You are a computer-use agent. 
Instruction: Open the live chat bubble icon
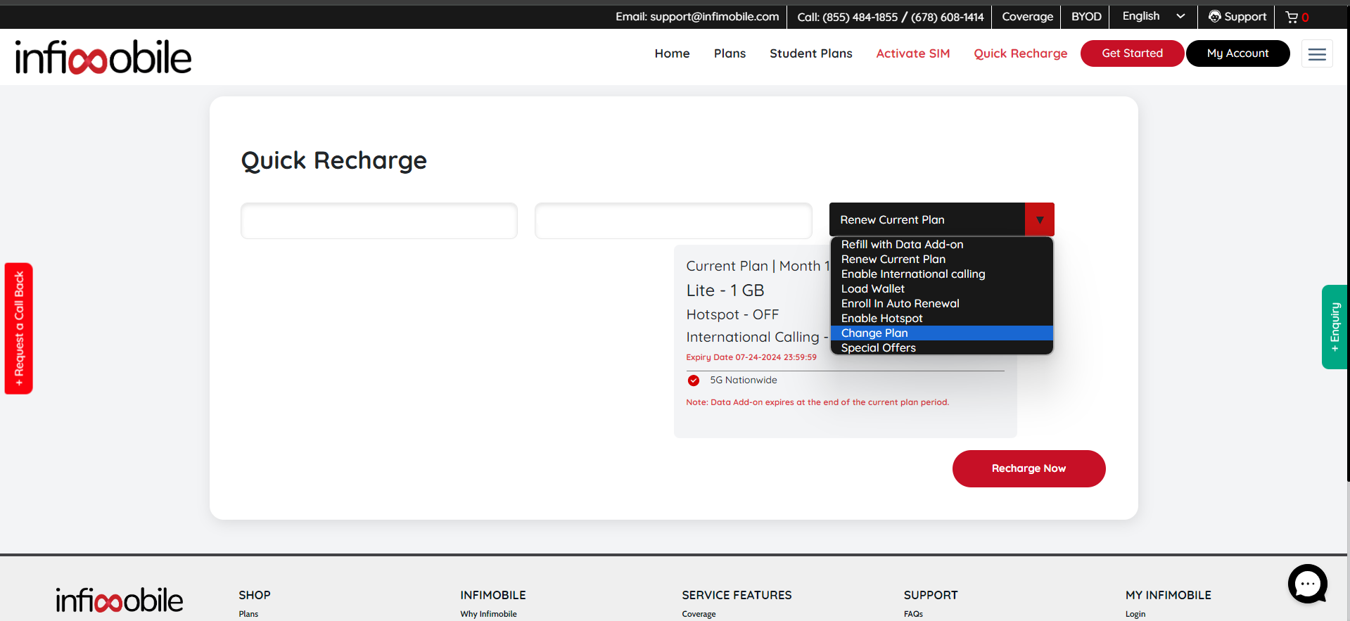coord(1307,584)
